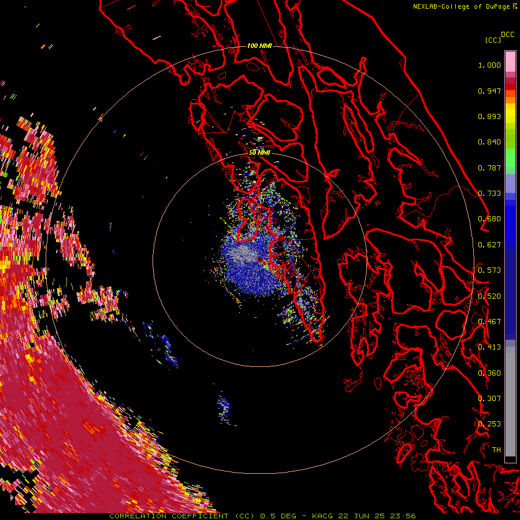The width and height of the screenshot is (520, 520).
Task: Select the 1.000 value on the scale
Action: tap(489, 65)
